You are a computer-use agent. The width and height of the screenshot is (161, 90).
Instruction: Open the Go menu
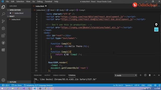point(33,1)
